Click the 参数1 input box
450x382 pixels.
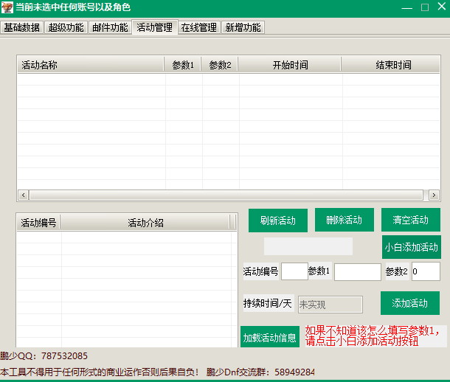click(357, 271)
